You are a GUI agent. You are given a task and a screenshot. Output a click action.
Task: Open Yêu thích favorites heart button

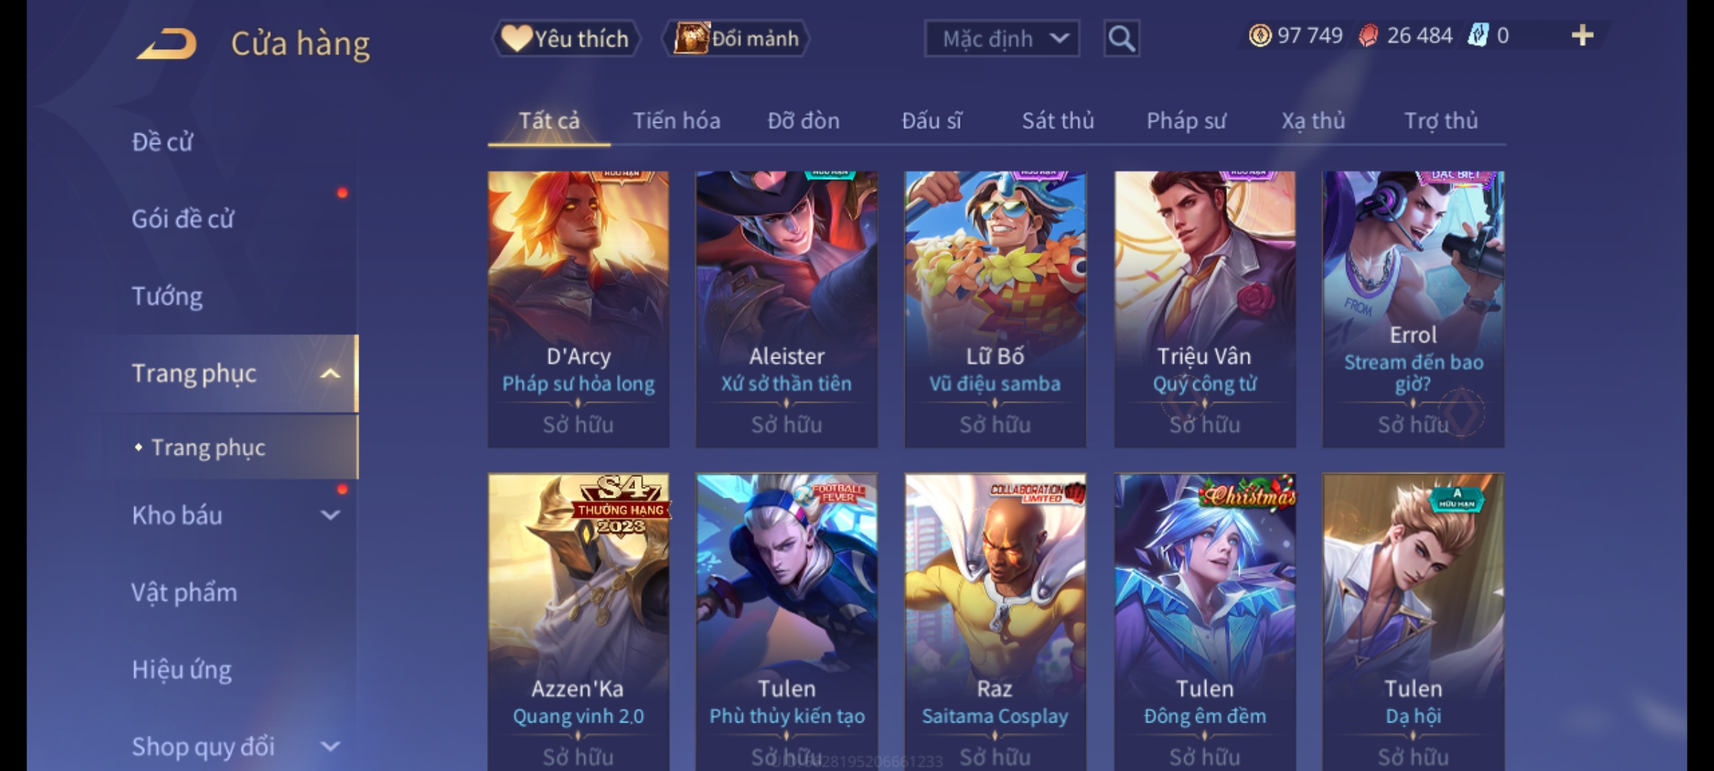(x=565, y=39)
